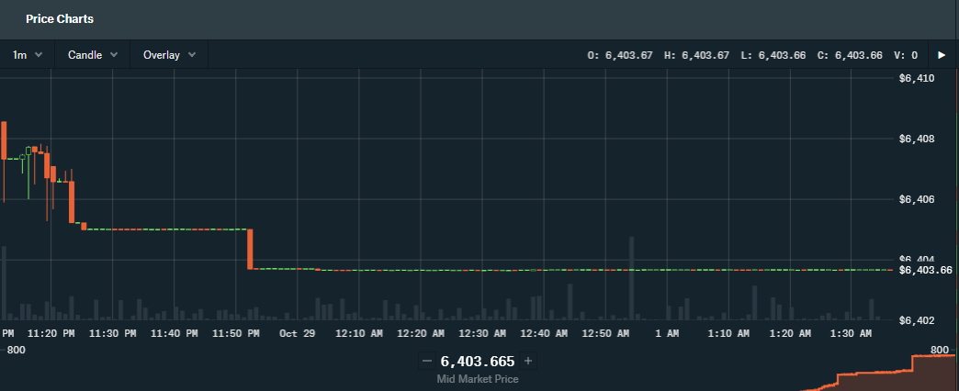
Task: Click the 1:30 AM time axis label
Action: [x=852, y=333]
